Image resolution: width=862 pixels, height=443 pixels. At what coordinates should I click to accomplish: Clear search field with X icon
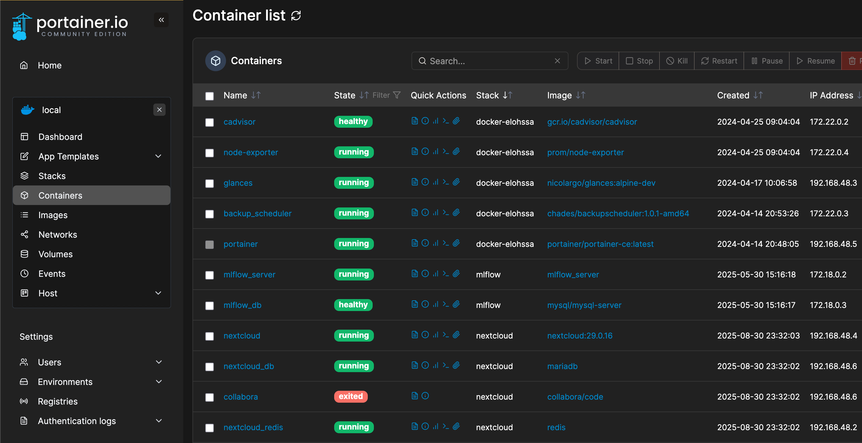[557, 61]
